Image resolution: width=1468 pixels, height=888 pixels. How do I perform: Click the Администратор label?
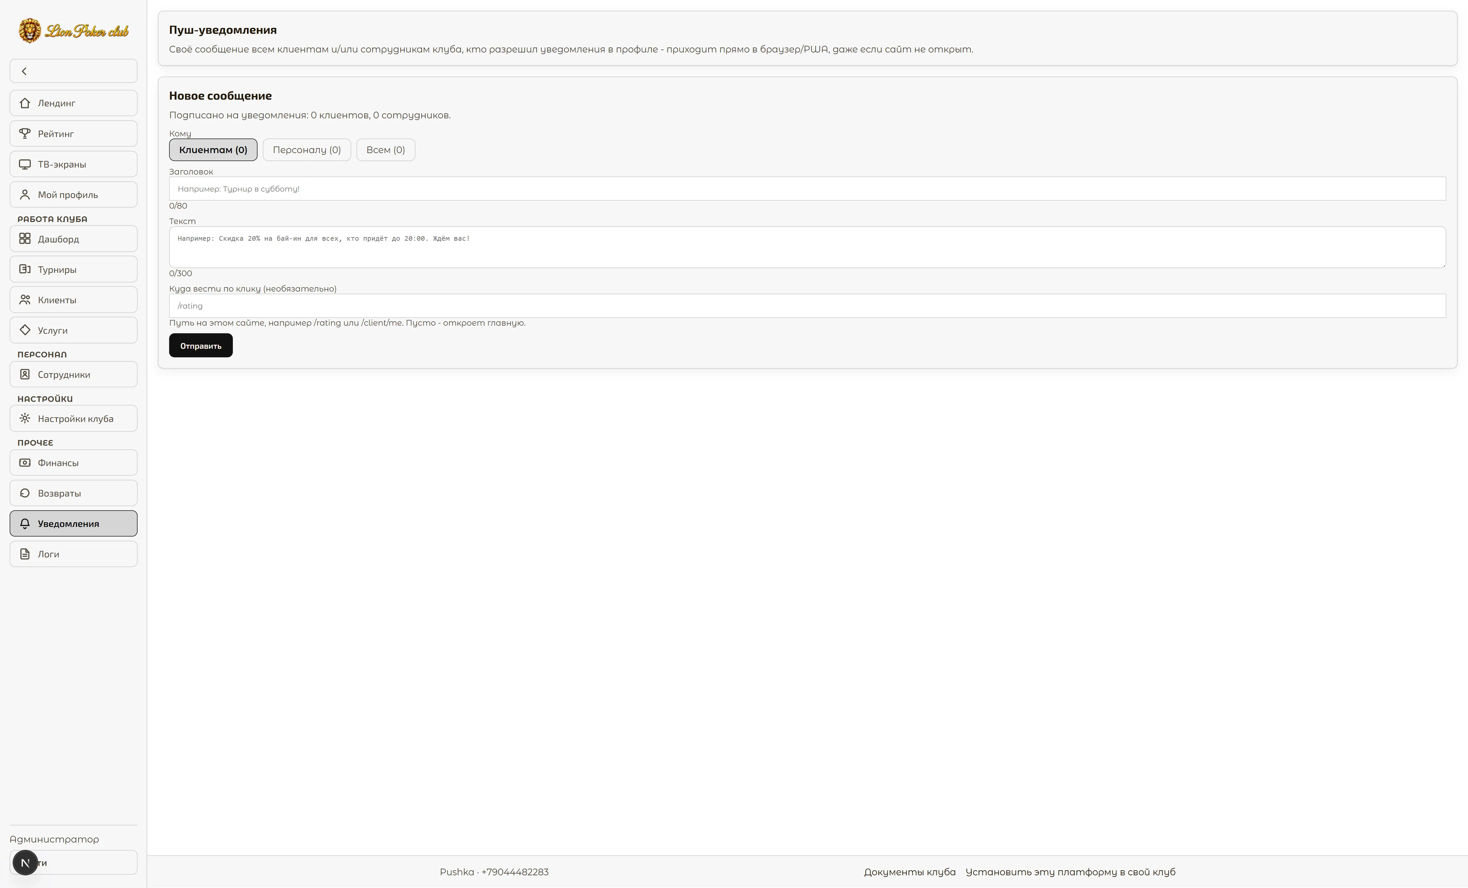pos(54,839)
